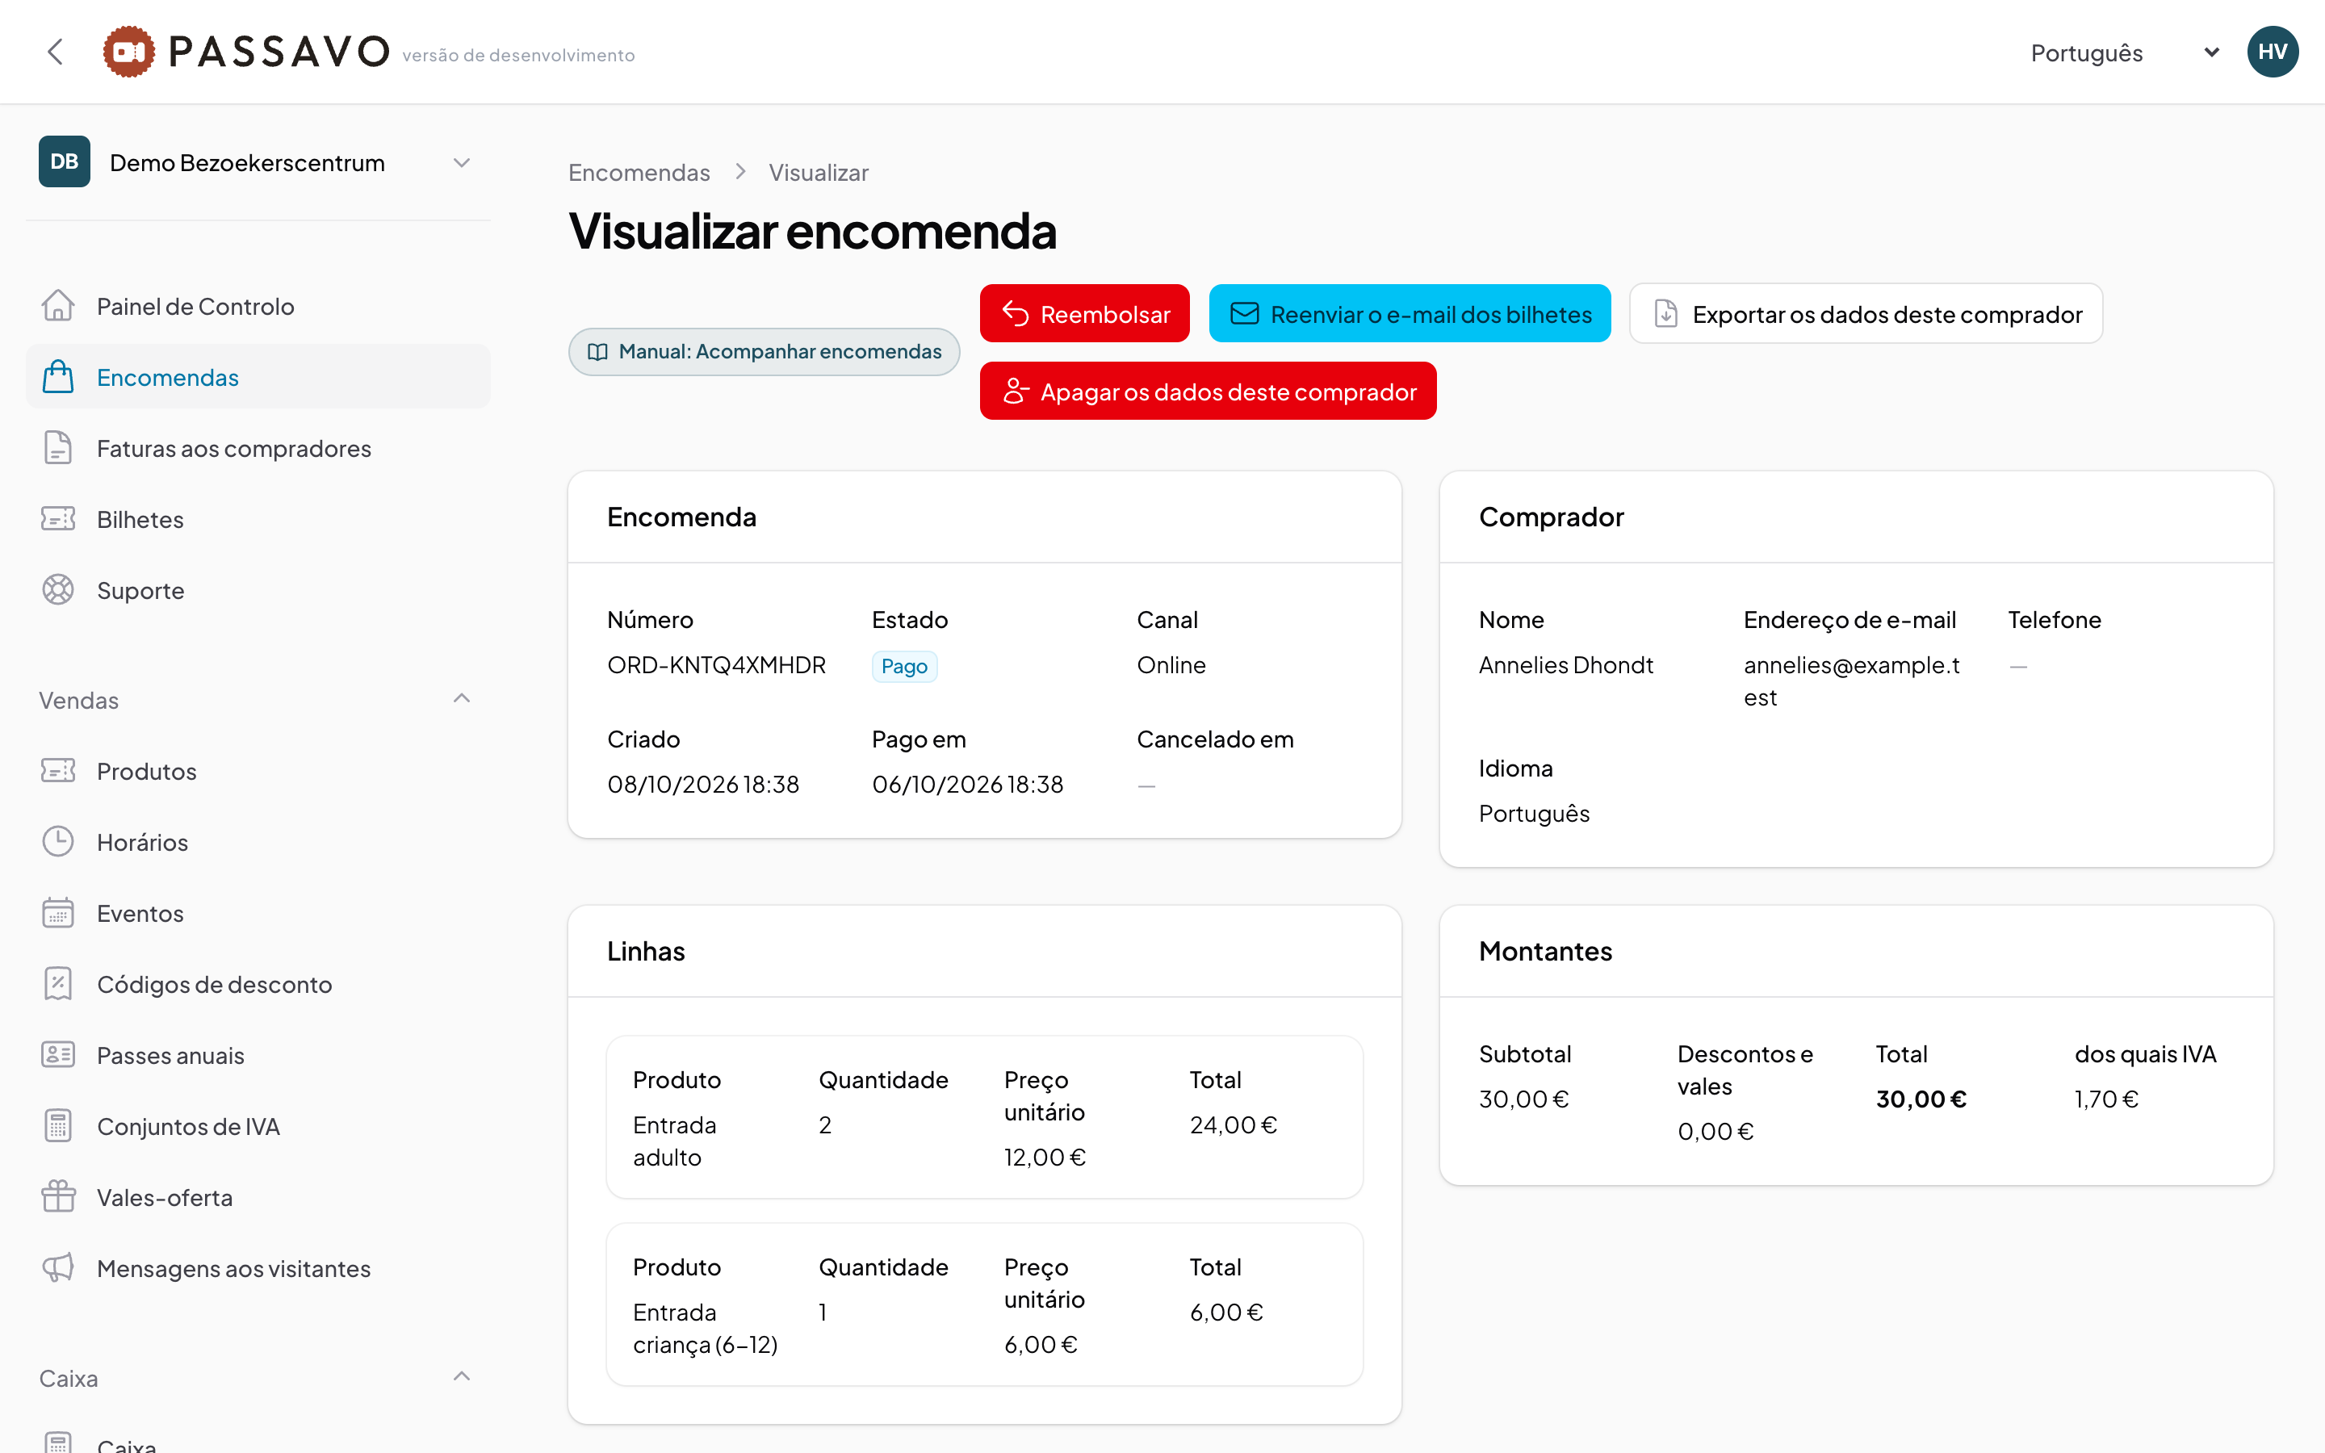
Task: Collapse the Vendas sidebar section
Action: 461,698
